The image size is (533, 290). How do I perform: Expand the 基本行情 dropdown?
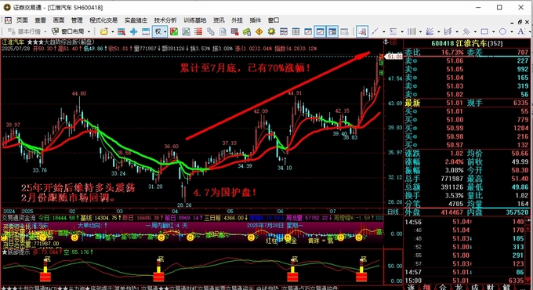[45, 31]
